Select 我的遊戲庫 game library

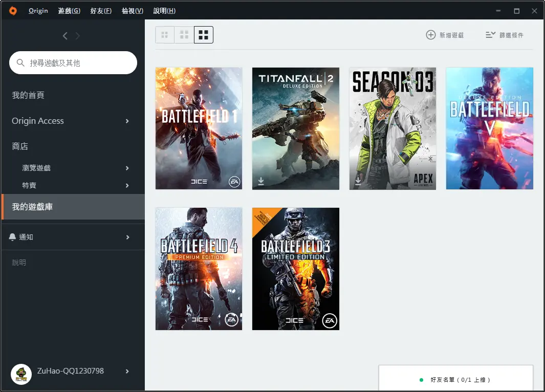tap(73, 207)
